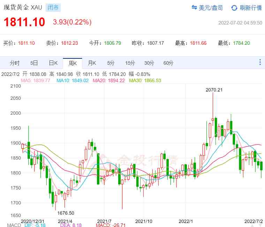Click the 现货黄金 XAU title

[x=23, y=8]
